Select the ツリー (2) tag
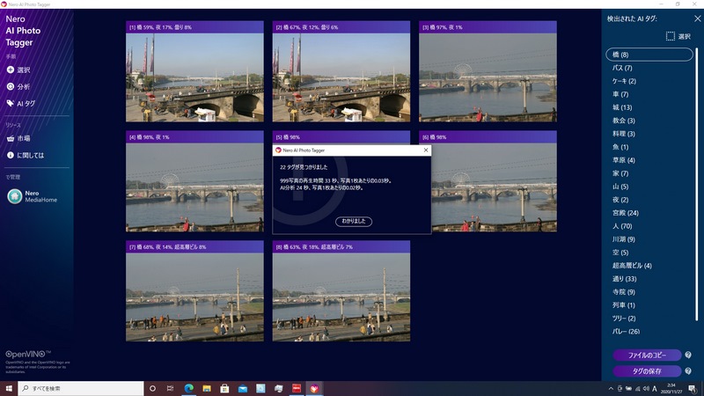The width and height of the screenshot is (704, 396). pos(624,318)
